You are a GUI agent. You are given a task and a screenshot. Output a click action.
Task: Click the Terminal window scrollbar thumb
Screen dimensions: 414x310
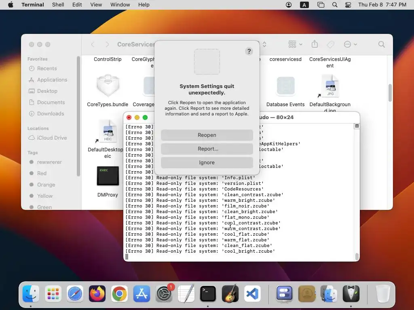click(x=357, y=256)
